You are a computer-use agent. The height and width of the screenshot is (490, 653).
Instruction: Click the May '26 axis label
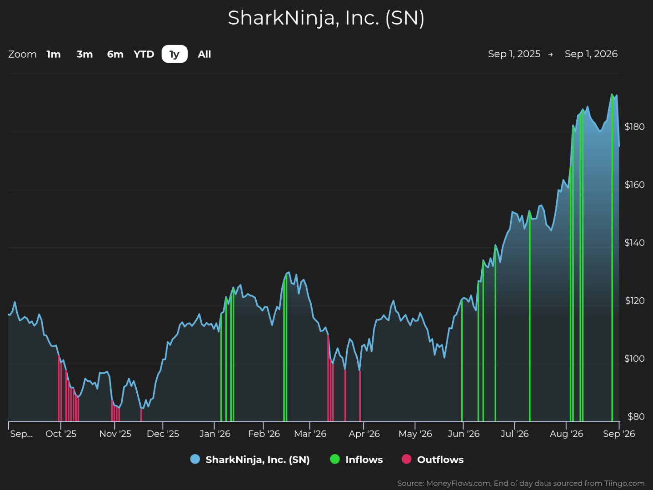[x=415, y=434]
